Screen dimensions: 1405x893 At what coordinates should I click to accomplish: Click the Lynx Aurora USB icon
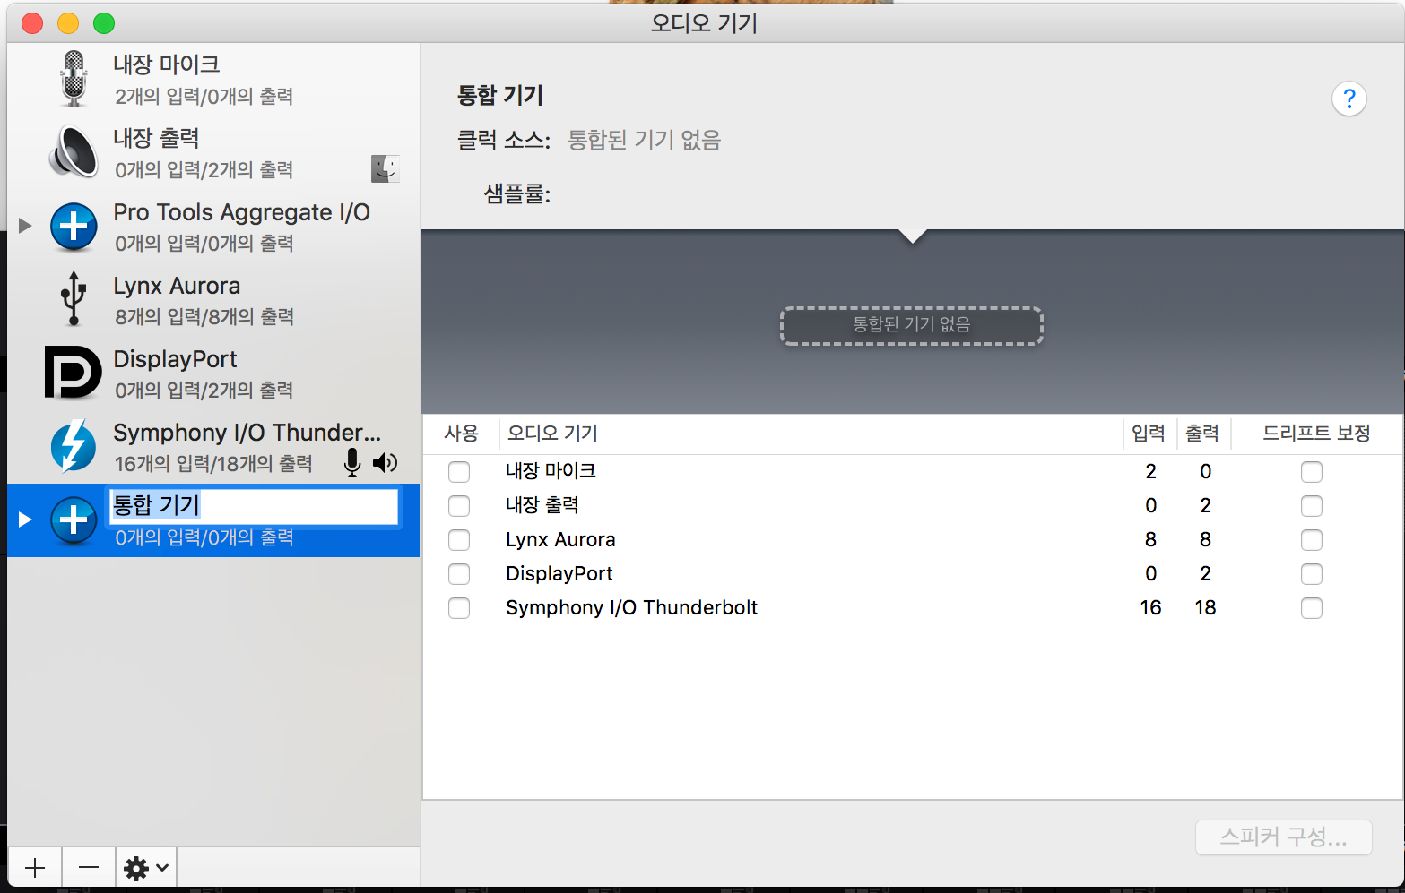74,299
